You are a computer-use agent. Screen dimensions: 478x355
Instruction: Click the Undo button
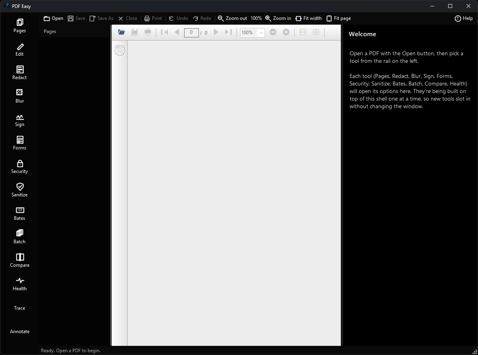tap(179, 18)
